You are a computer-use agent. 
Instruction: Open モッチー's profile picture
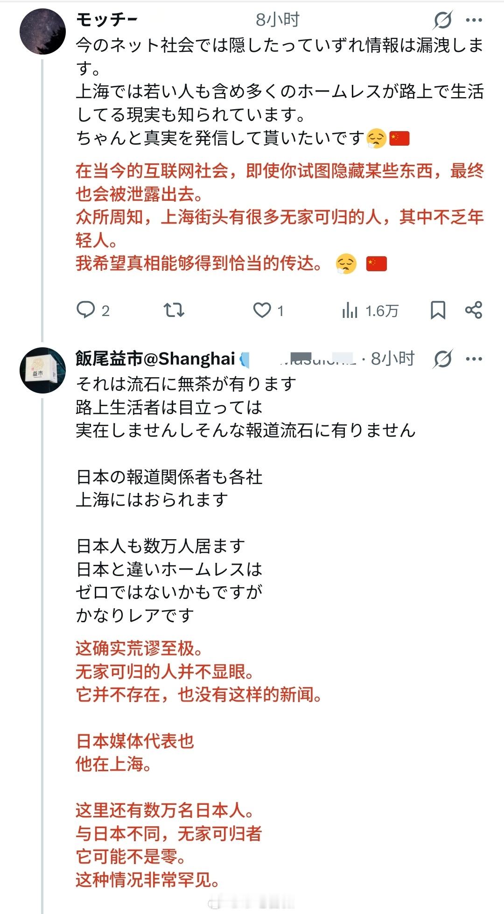42,31
